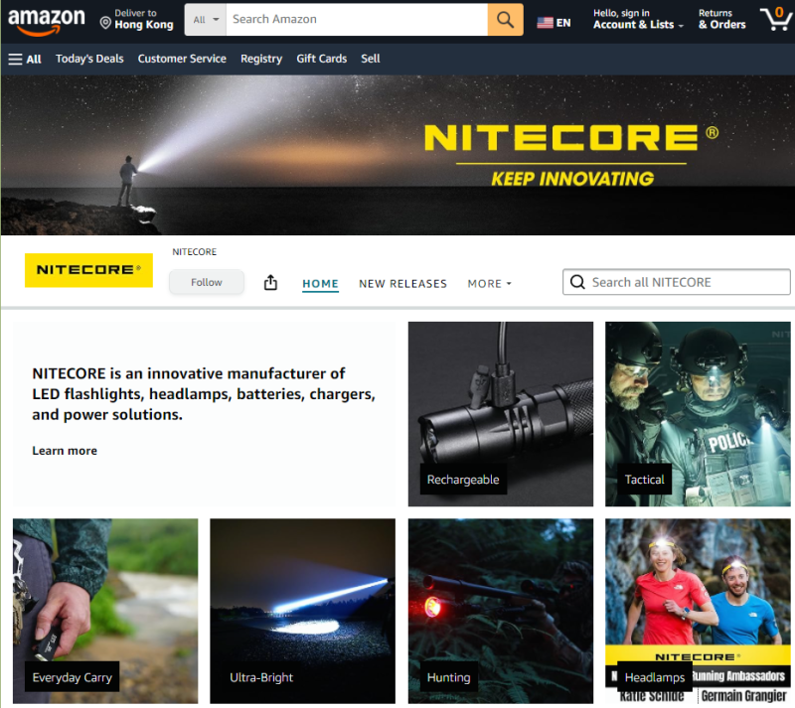Viewport: 795px width, 708px height.
Task: Open the Rechargeable flashlight category tile
Action: point(500,414)
